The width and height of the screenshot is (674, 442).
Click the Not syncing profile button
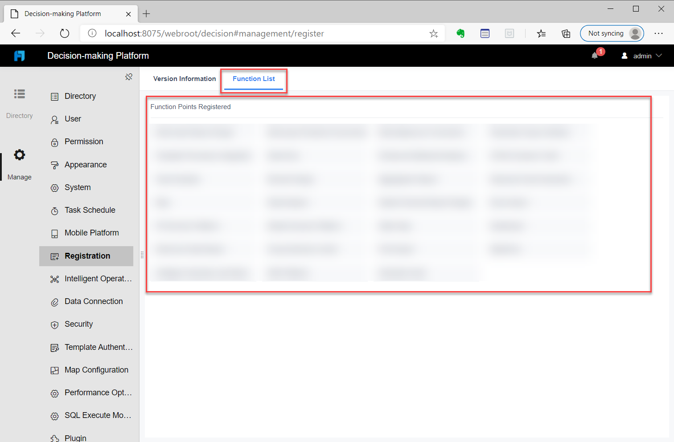point(612,33)
